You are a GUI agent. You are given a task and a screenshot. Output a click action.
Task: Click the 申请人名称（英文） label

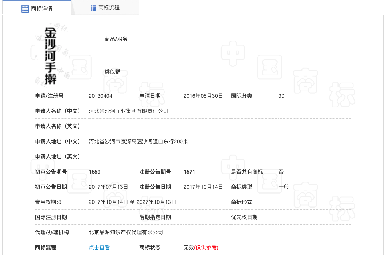tap(58, 126)
